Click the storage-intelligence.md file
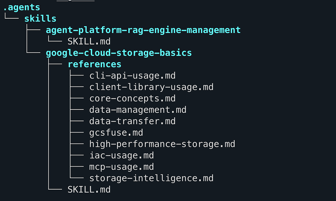 (x=151, y=178)
